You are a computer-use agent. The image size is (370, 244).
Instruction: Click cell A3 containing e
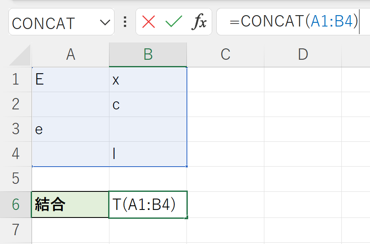point(70,129)
